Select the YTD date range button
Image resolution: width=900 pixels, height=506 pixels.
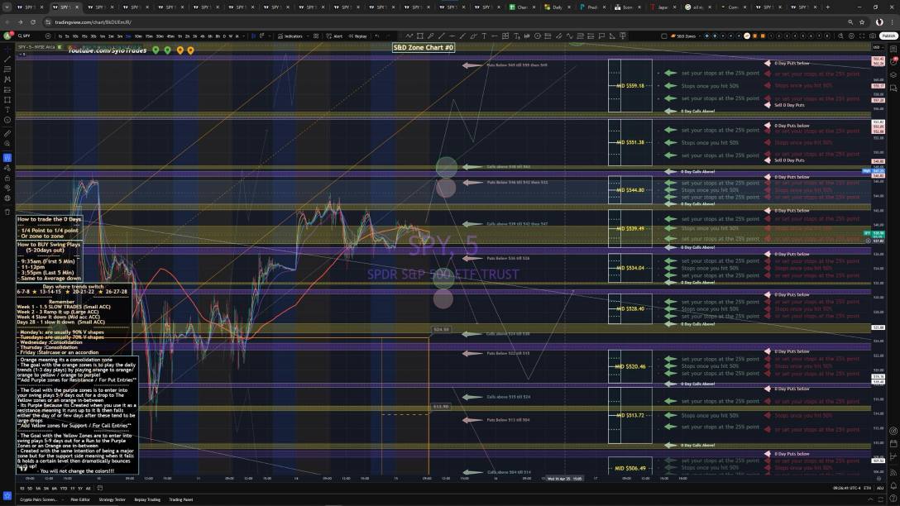click(63, 488)
